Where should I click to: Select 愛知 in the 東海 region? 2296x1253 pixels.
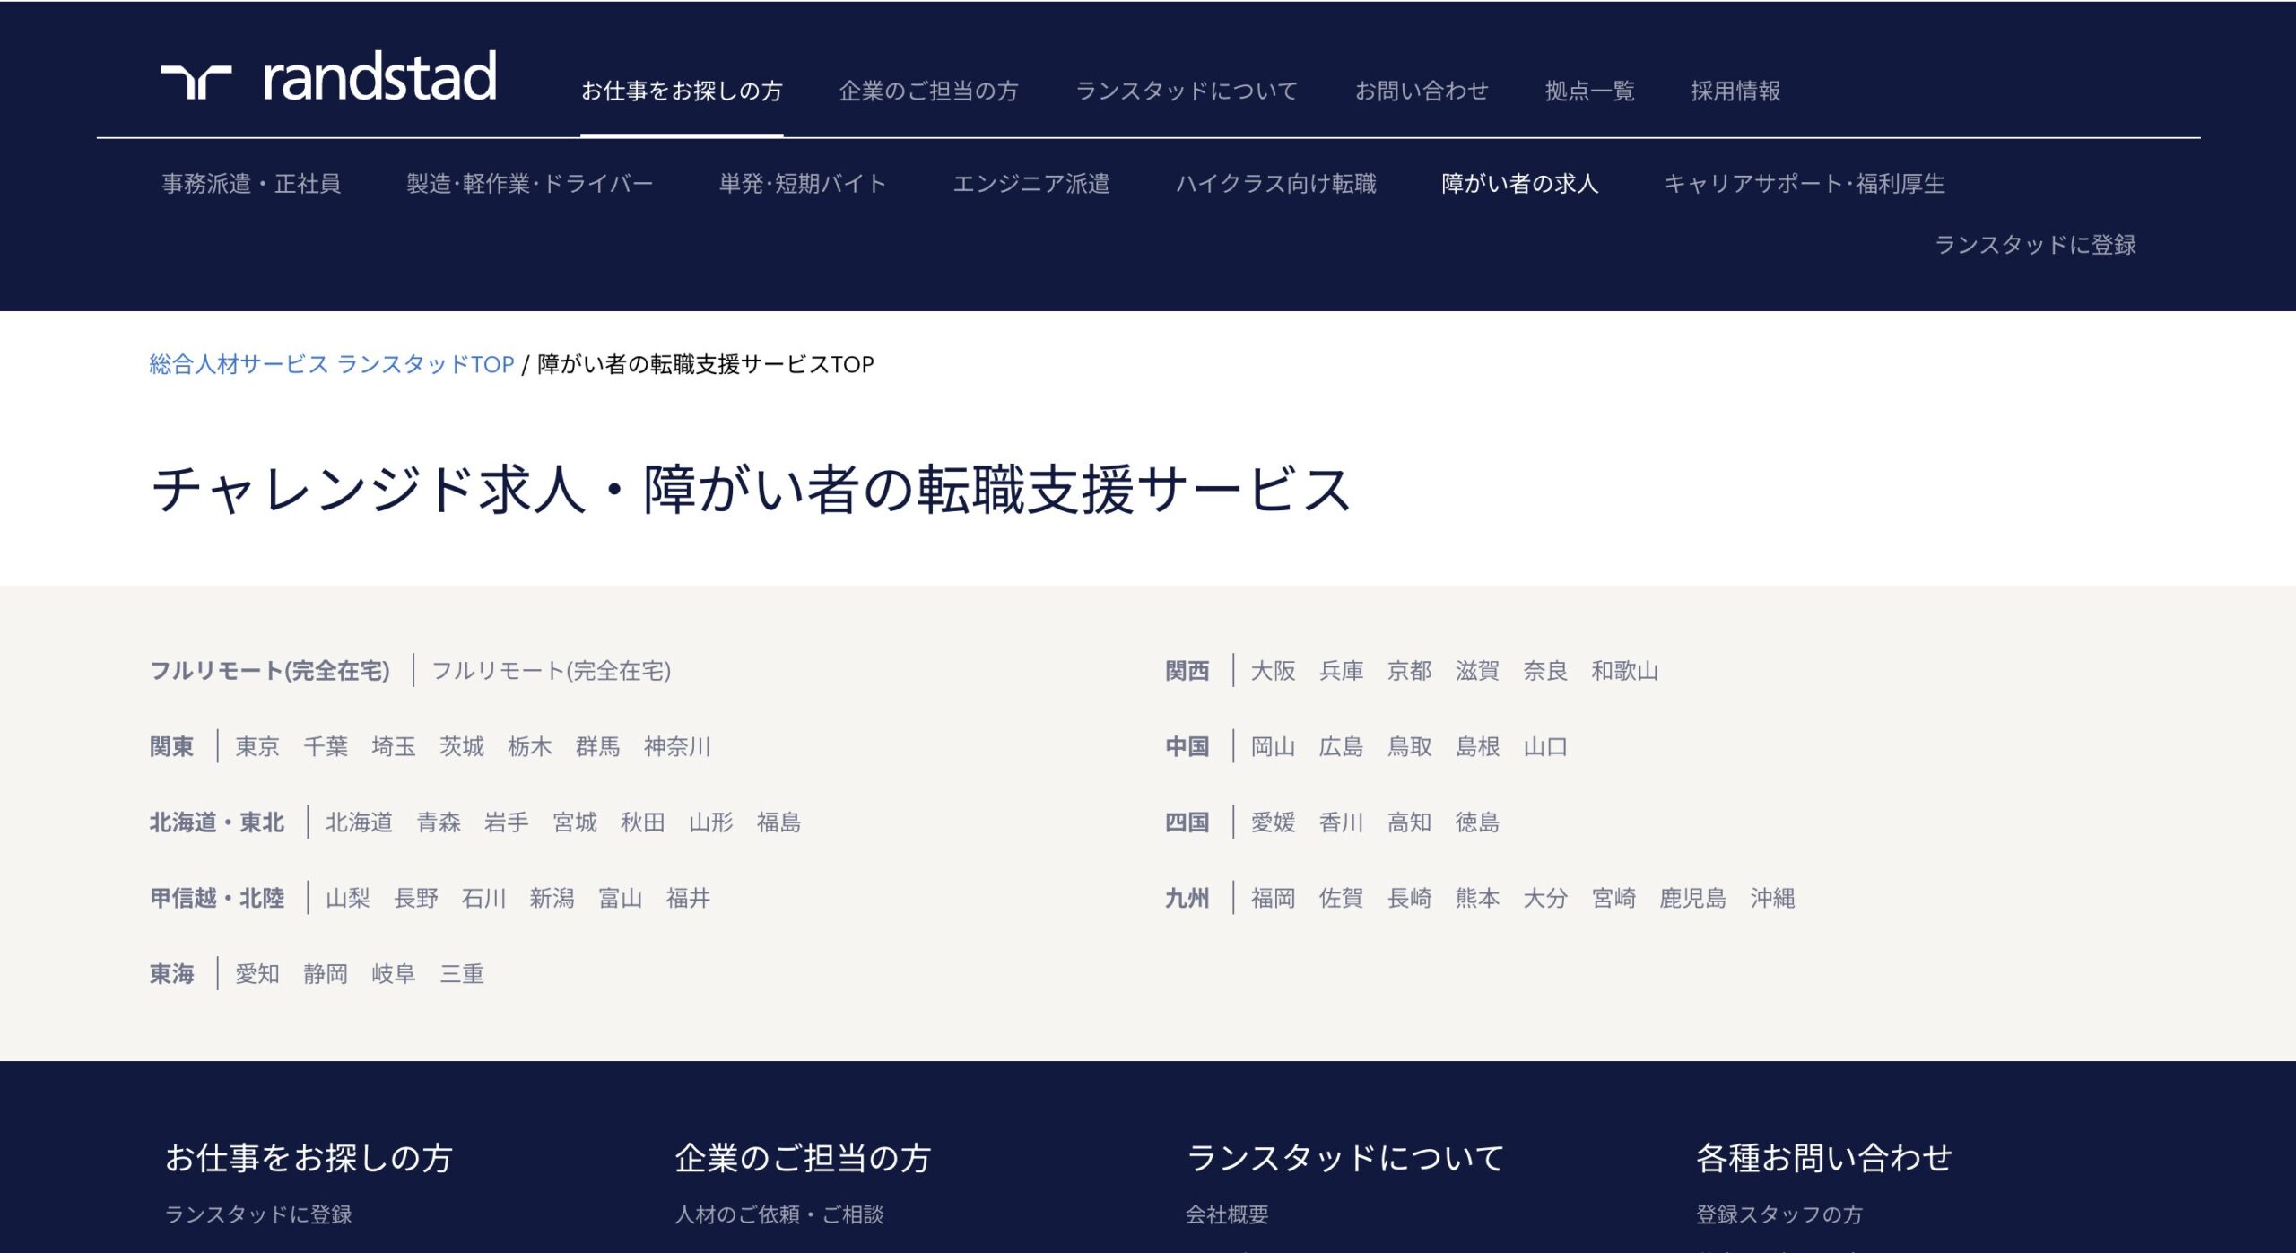(257, 974)
